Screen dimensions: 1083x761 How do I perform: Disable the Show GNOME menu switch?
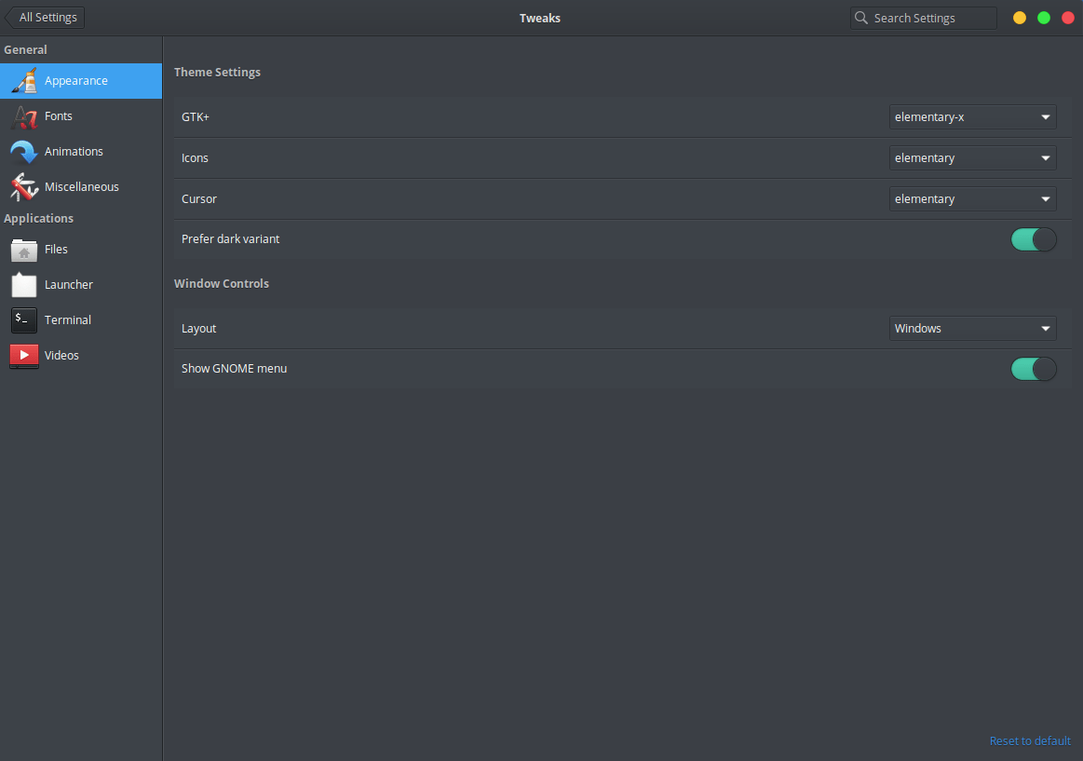[1034, 369]
